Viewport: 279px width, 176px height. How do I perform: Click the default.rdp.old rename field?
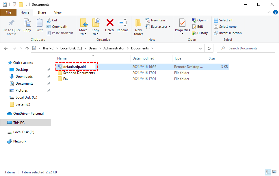click(x=79, y=67)
